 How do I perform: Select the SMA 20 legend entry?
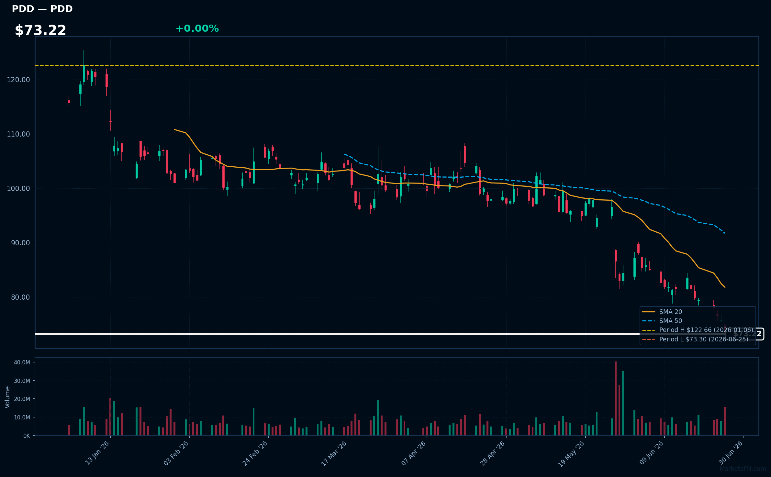(x=662, y=312)
